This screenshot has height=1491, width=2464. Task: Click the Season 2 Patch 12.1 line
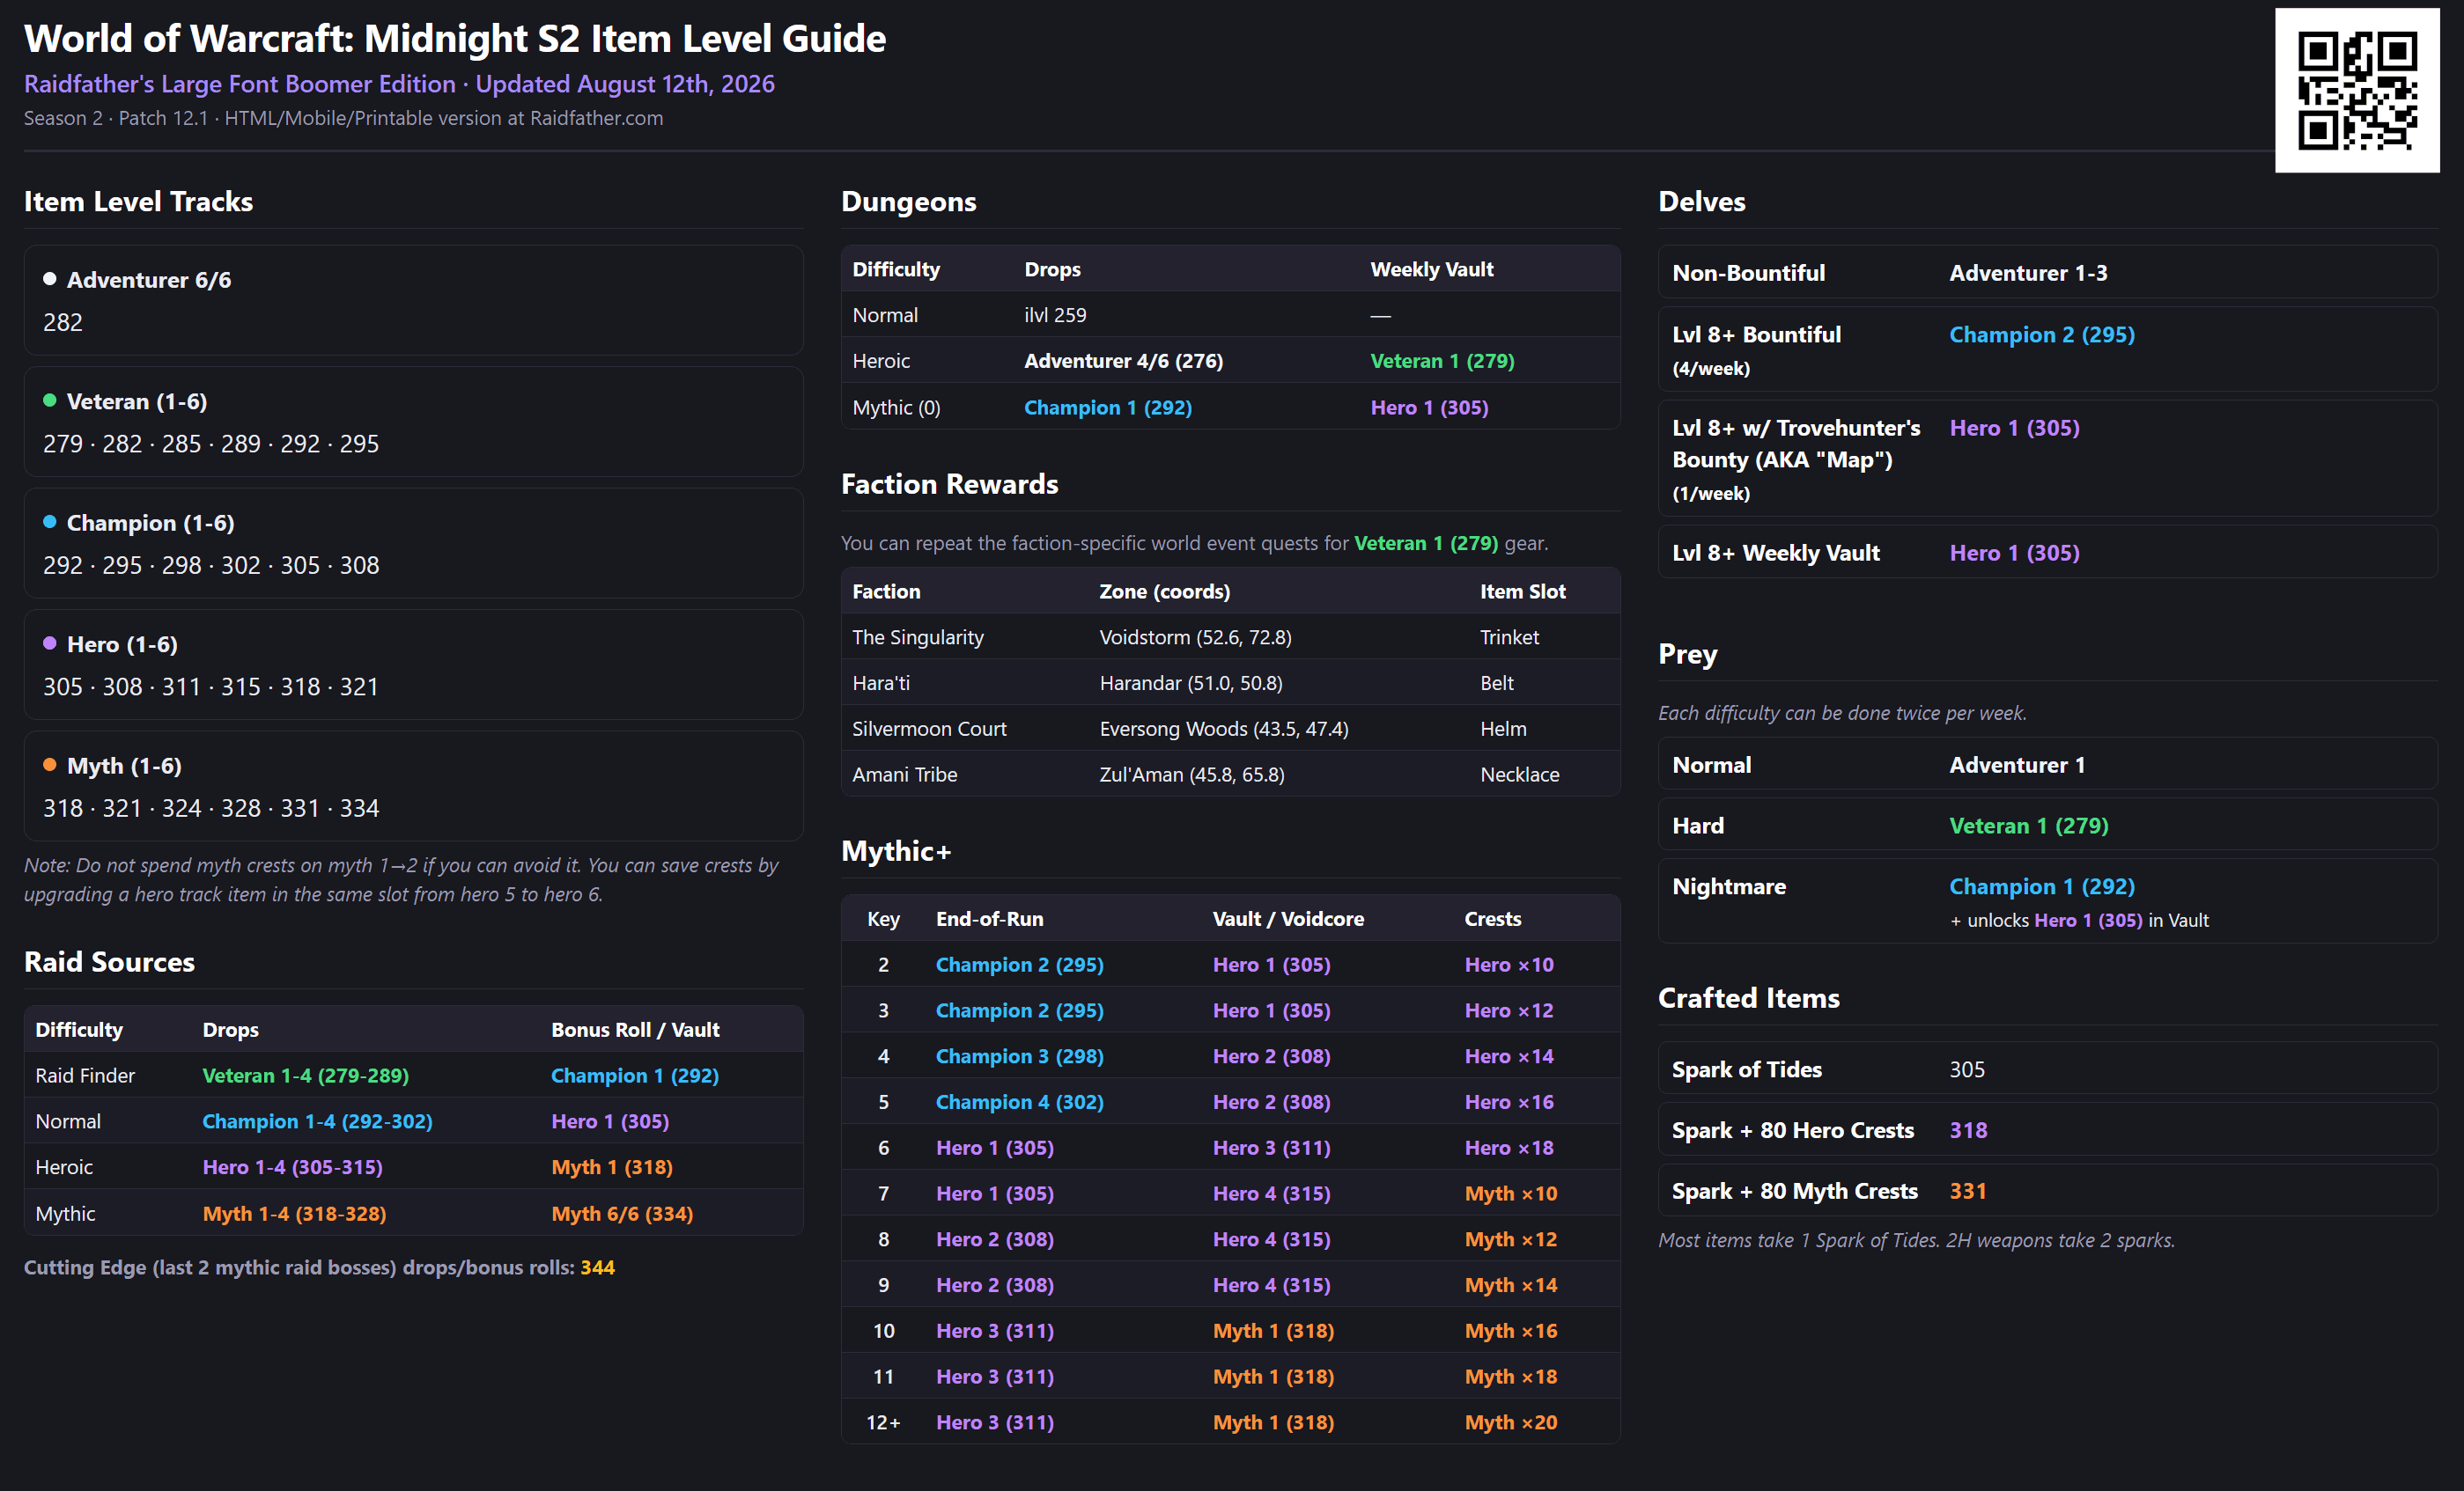click(343, 118)
